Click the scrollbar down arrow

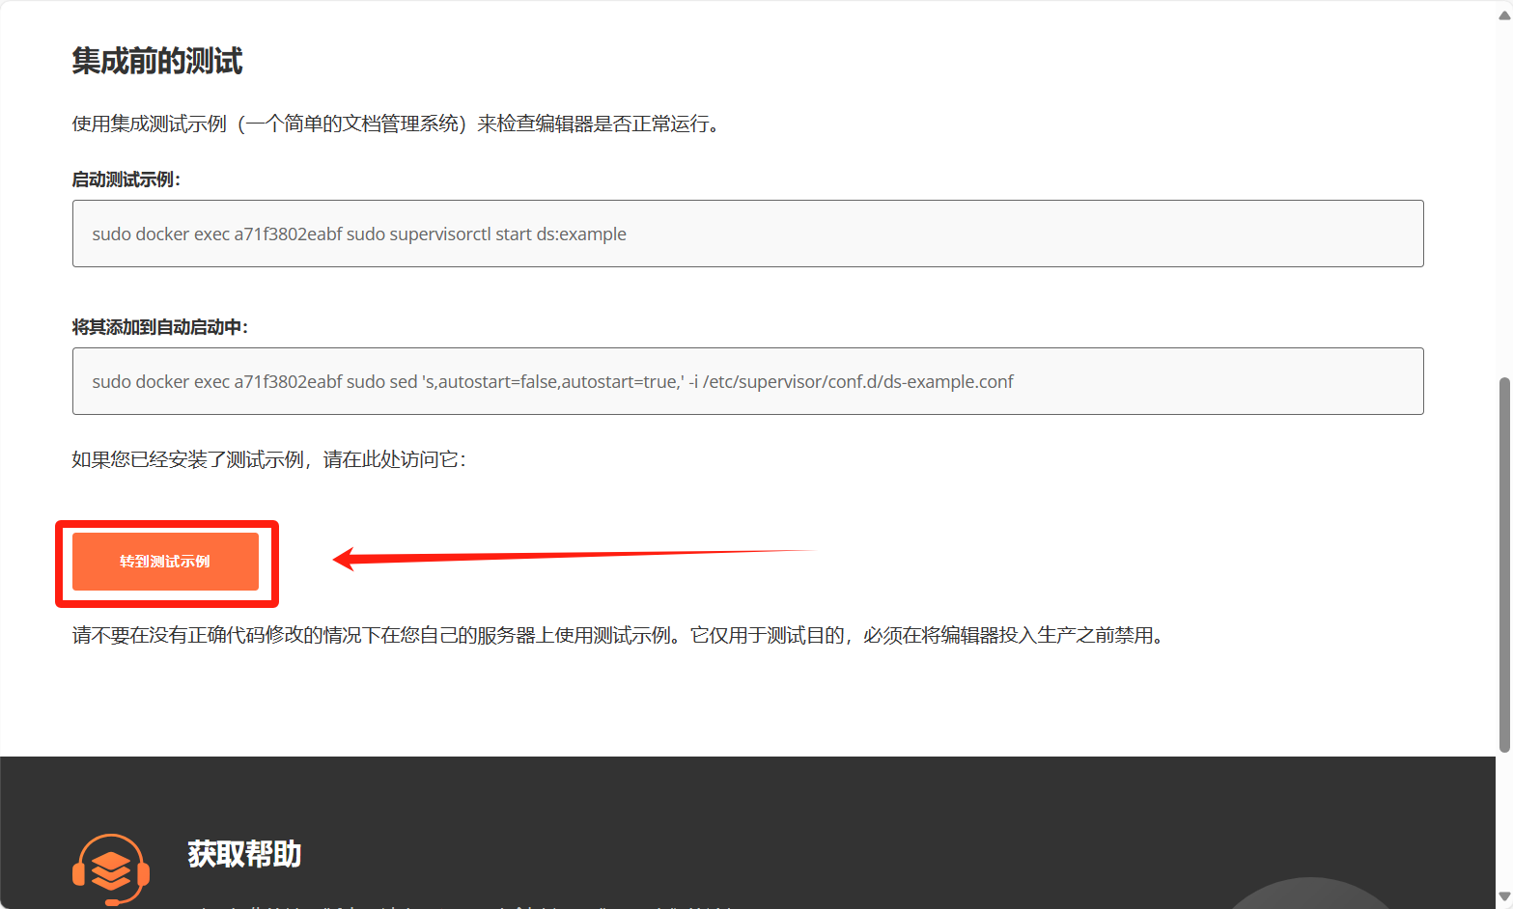pyautogui.click(x=1503, y=896)
